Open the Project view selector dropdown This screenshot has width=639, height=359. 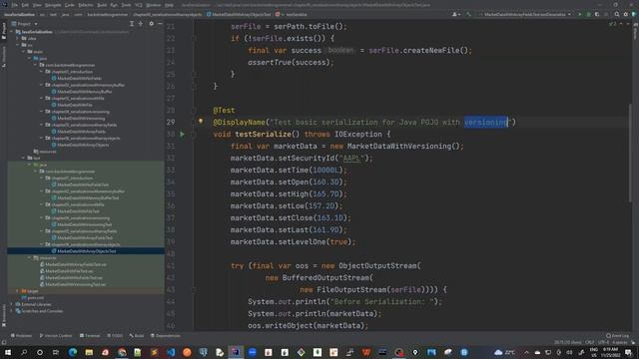[x=25, y=24]
